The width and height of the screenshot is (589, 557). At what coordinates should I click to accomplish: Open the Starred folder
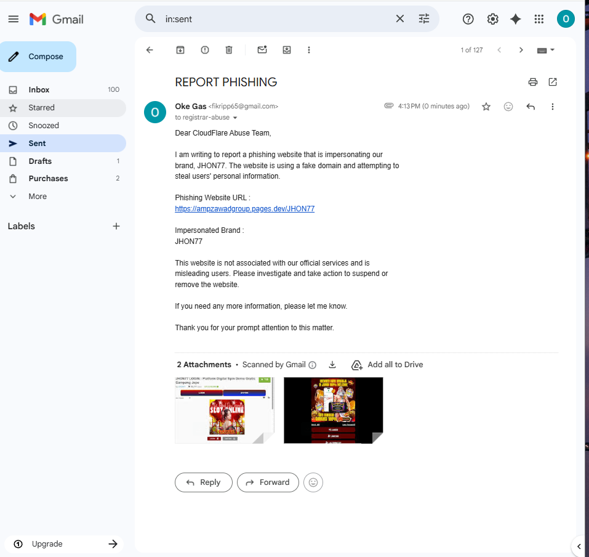(x=63, y=108)
